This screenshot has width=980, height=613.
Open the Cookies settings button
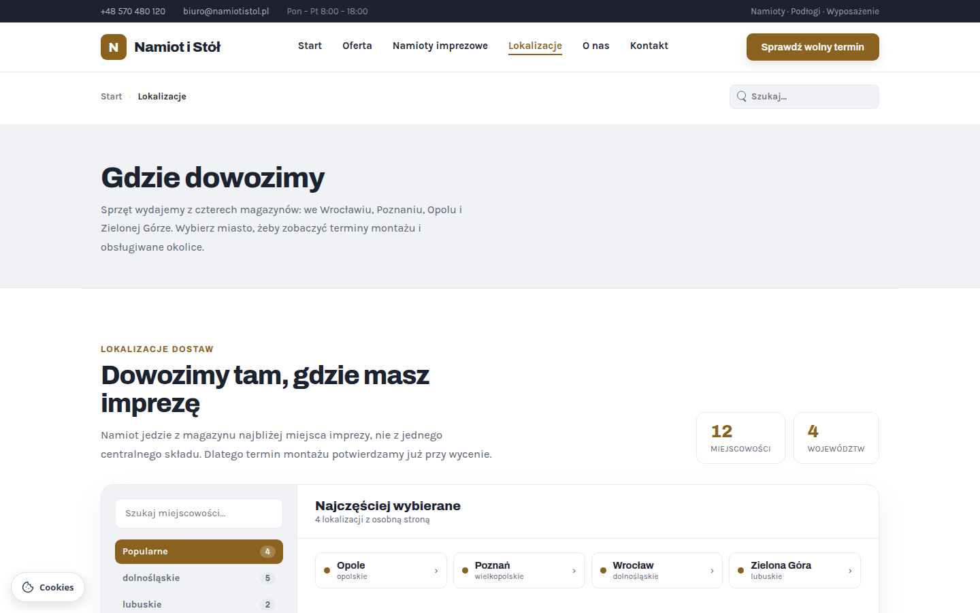[48, 587]
